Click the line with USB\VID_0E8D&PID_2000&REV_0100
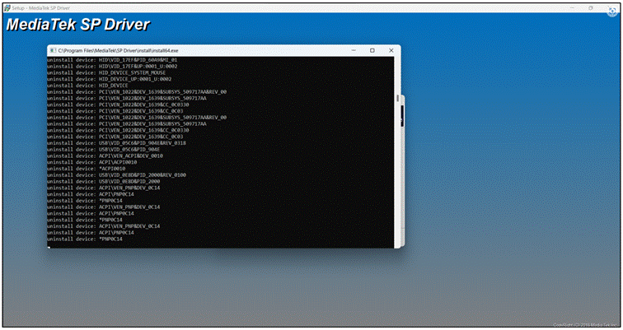The image size is (623, 330). [116, 175]
